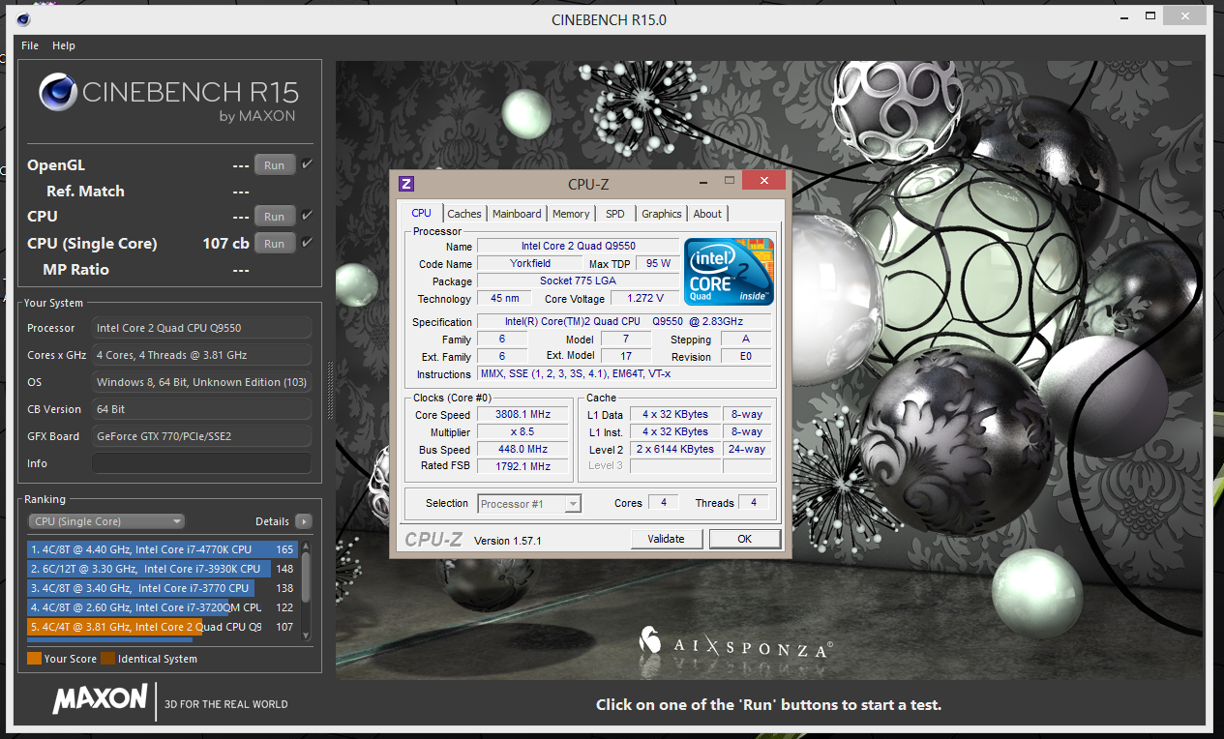Screen dimensions: 1224x739
Task: Toggle the CPU (Single Core) checkbox
Action: click(x=307, y=243)
